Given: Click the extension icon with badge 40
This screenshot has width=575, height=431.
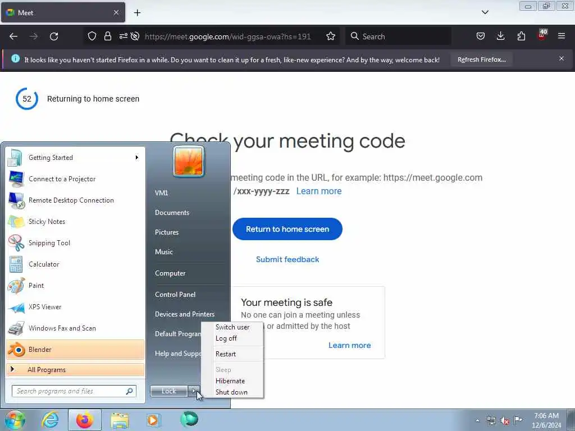Looking at the screenshot, I should [x=542, y=35].
